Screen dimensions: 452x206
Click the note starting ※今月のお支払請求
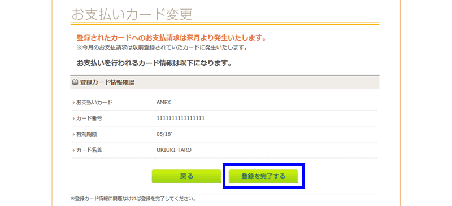coord(162,47)
